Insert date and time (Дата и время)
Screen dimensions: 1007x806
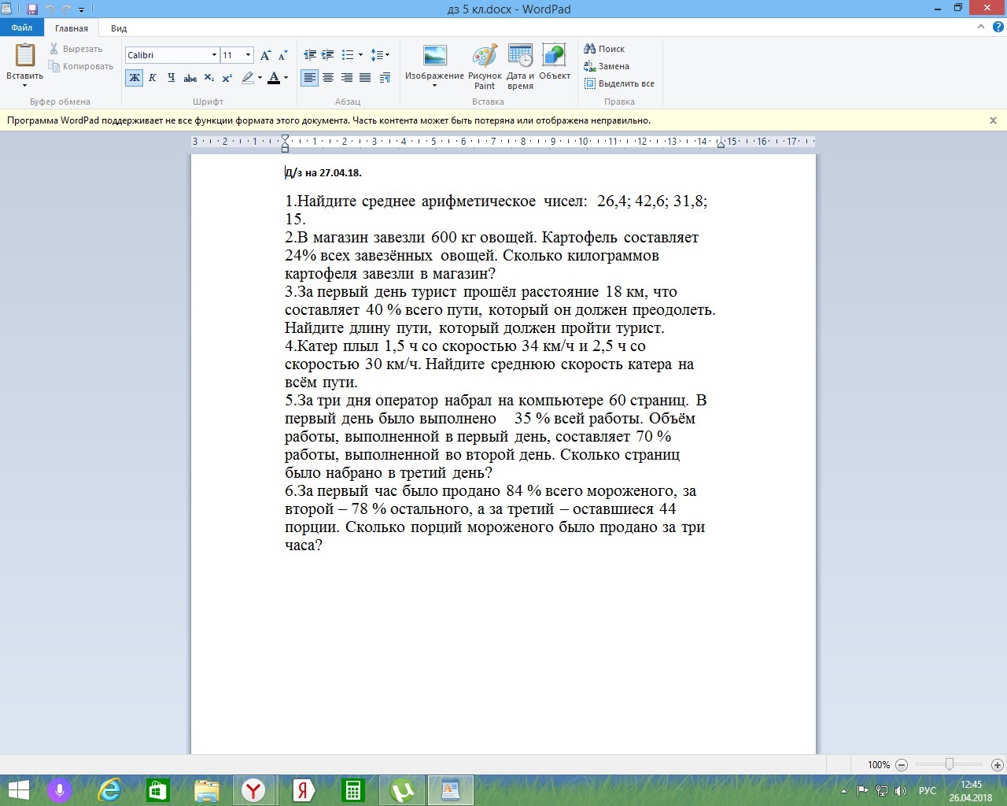pos(520,66)
